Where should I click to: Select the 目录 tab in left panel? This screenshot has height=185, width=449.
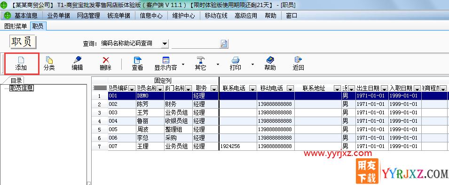(16, 81)
